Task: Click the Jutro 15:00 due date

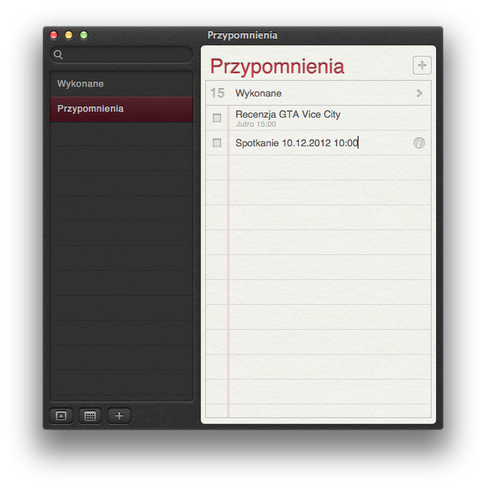Action: pyautogui.click(x=256, y=124)
